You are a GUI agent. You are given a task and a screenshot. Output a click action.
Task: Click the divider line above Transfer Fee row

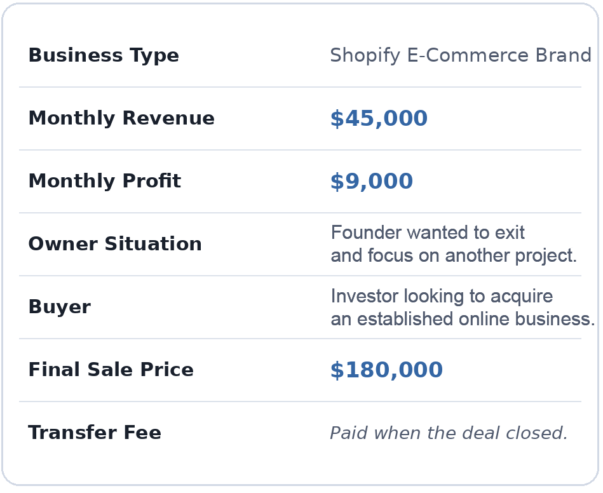(300, 402)
